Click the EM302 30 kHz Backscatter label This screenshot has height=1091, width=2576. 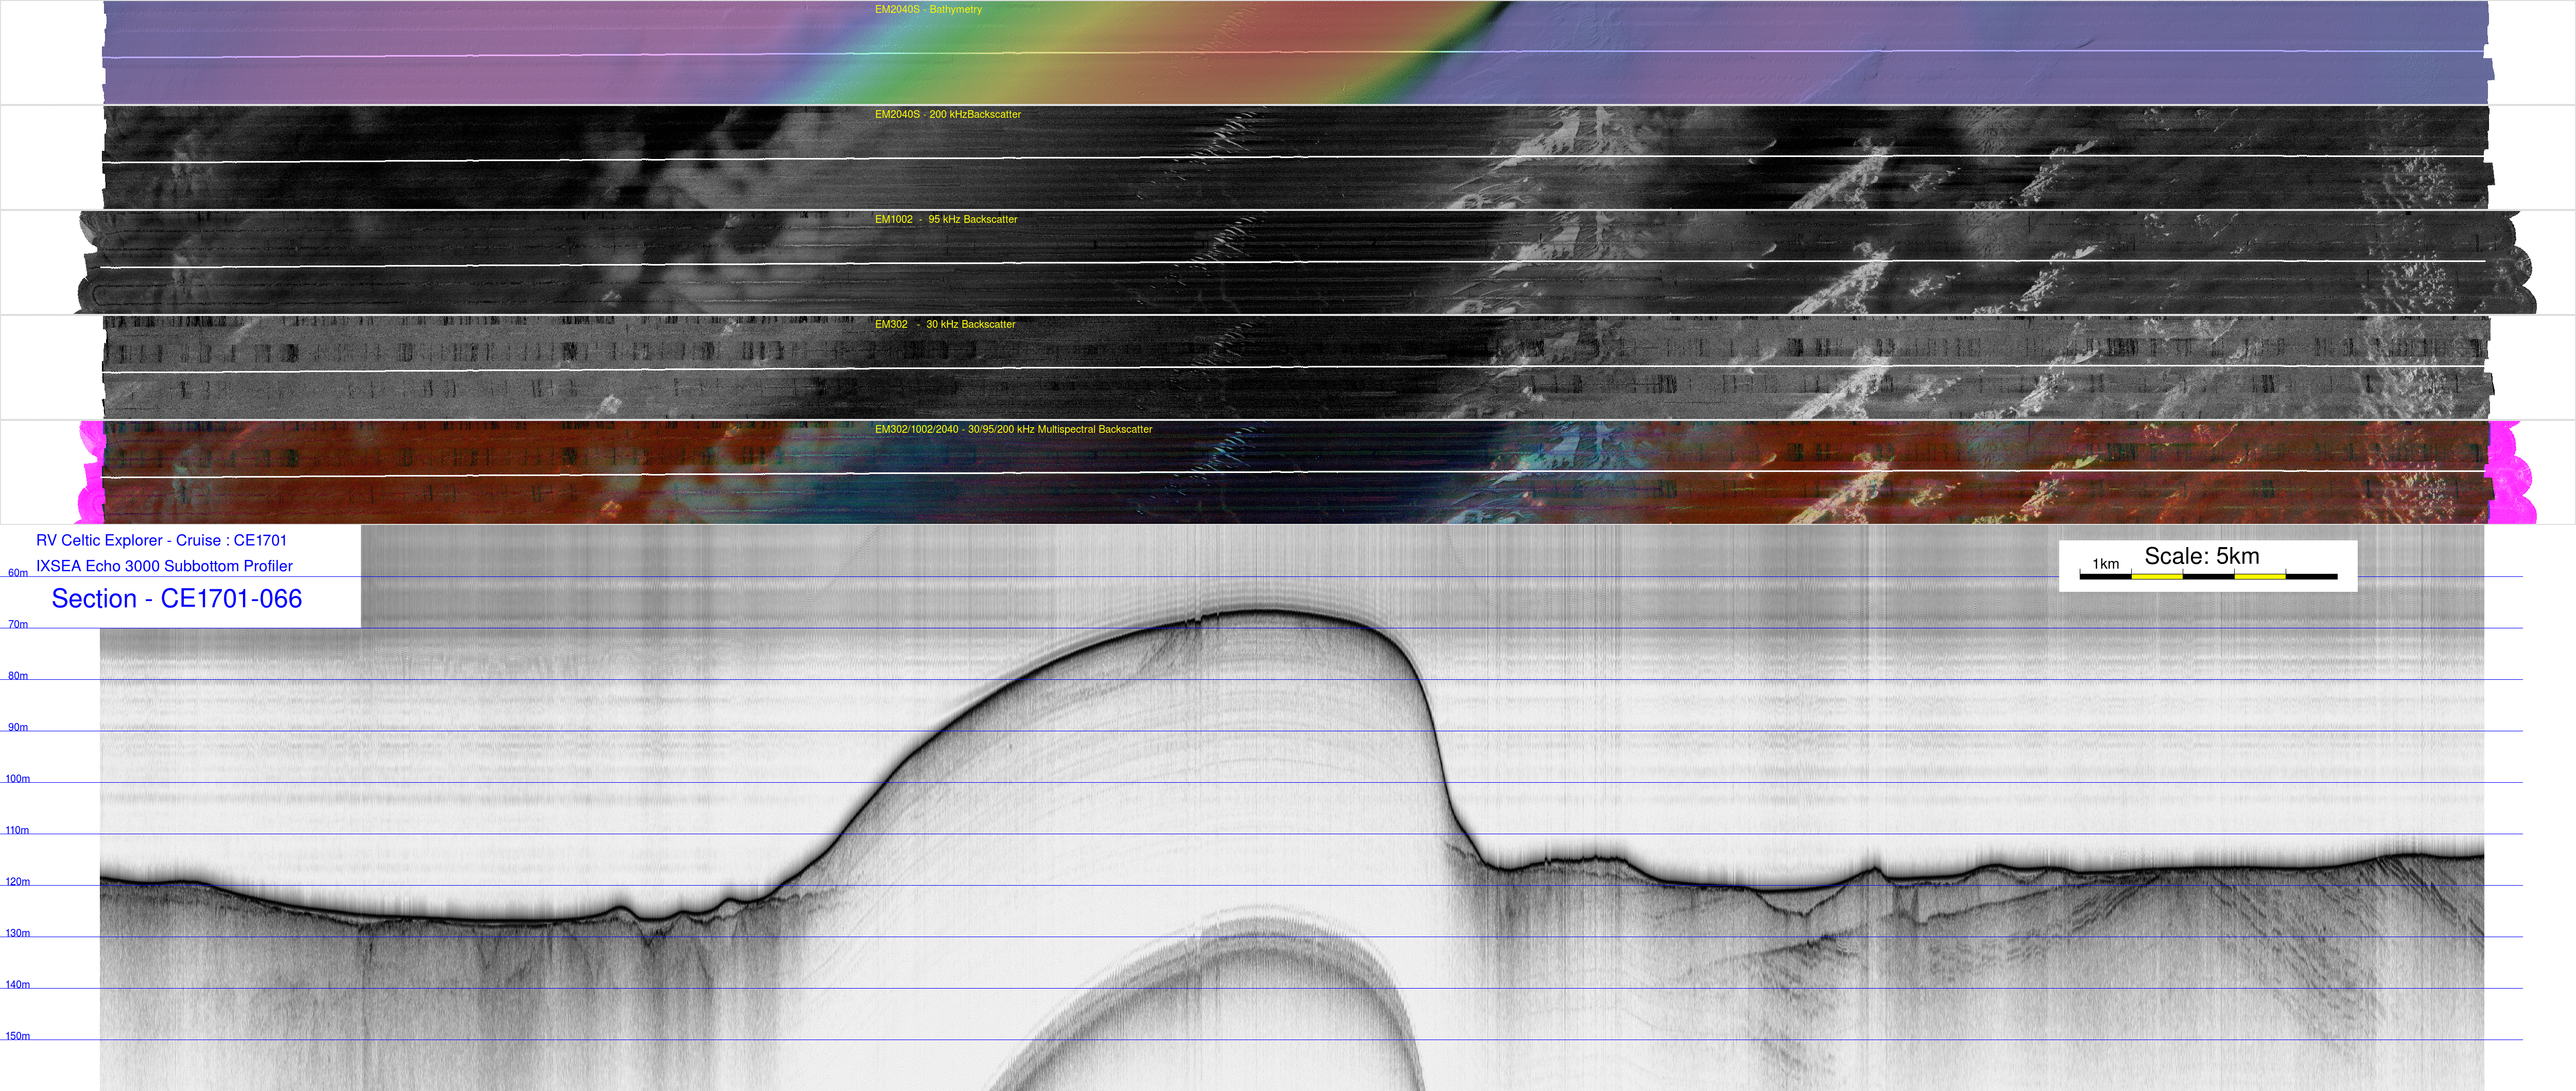click(x=944, y=325)
